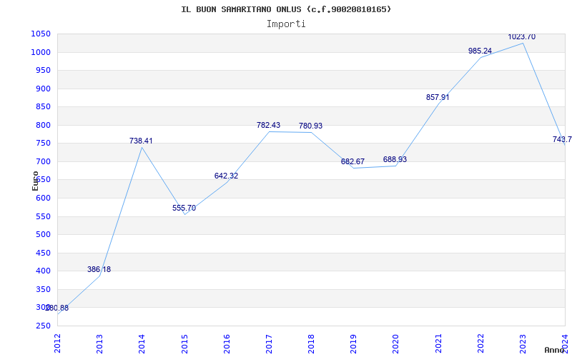Click the 2018 x-axis year label
The height and width of the screenshot is (357, 572).
311,343
